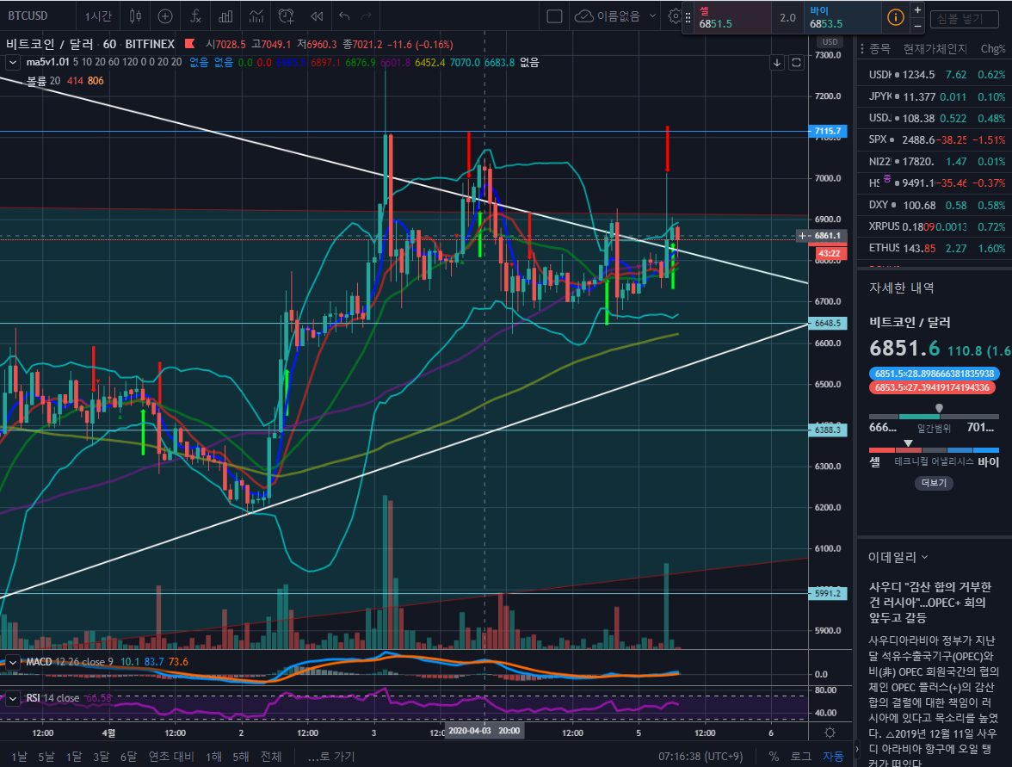Open the chart layout selector square icon
Viewport: 1012px width, 767px height.
pyautogui.click(x=554, y=16)
